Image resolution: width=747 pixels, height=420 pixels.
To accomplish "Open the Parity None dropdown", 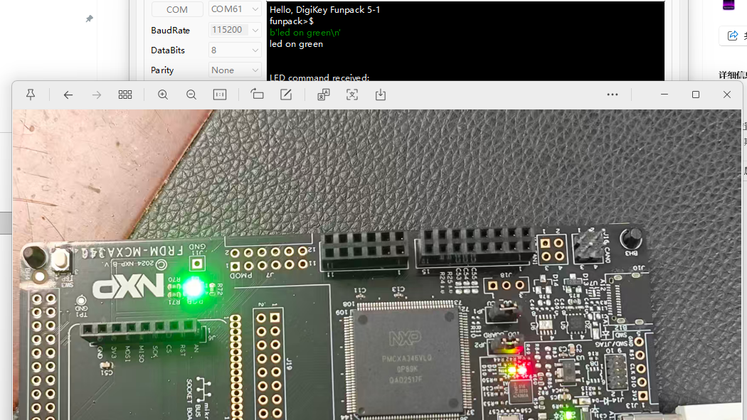I will point(235,70).
